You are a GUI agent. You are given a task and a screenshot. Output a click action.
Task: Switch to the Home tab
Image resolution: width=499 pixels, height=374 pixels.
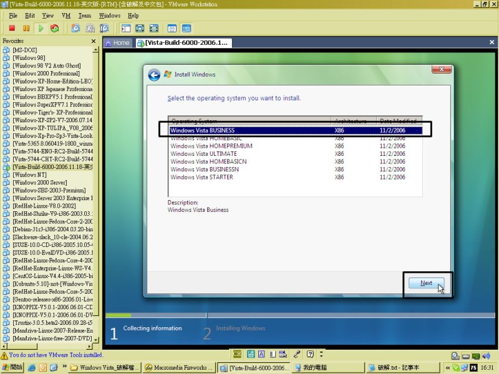pos(117,43)
